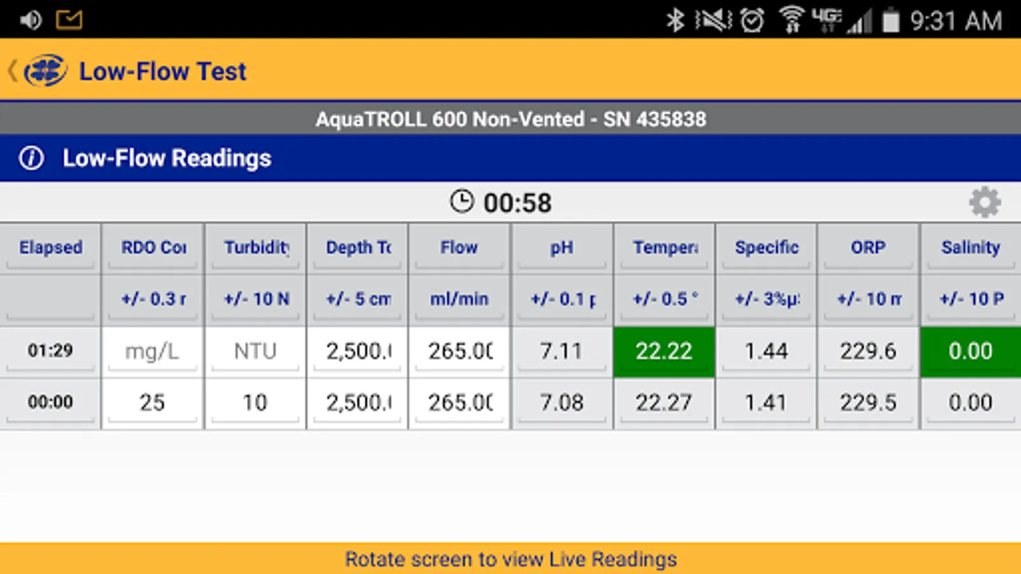This screenshot has height=574, width=1021.
Task: Tap the +/- 10 m ORP tolerance cell
Action: click(x=868, y=300)
